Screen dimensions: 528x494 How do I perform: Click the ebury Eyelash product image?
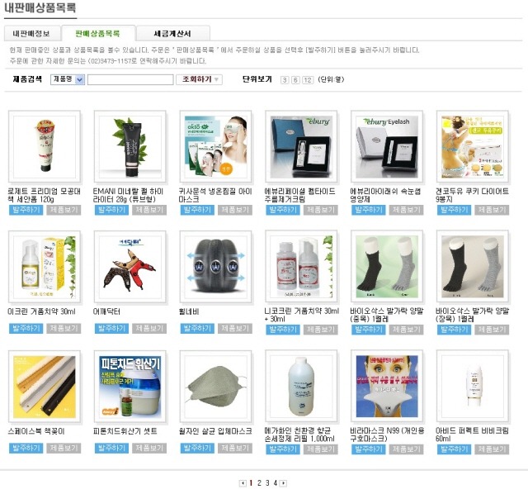pyautogui.click(x=387, y=147)
